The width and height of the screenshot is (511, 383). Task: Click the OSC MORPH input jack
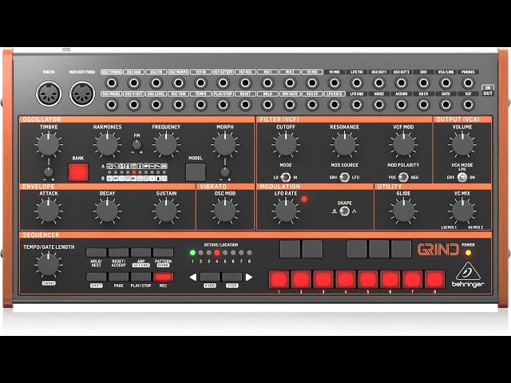tap(178, 83)
